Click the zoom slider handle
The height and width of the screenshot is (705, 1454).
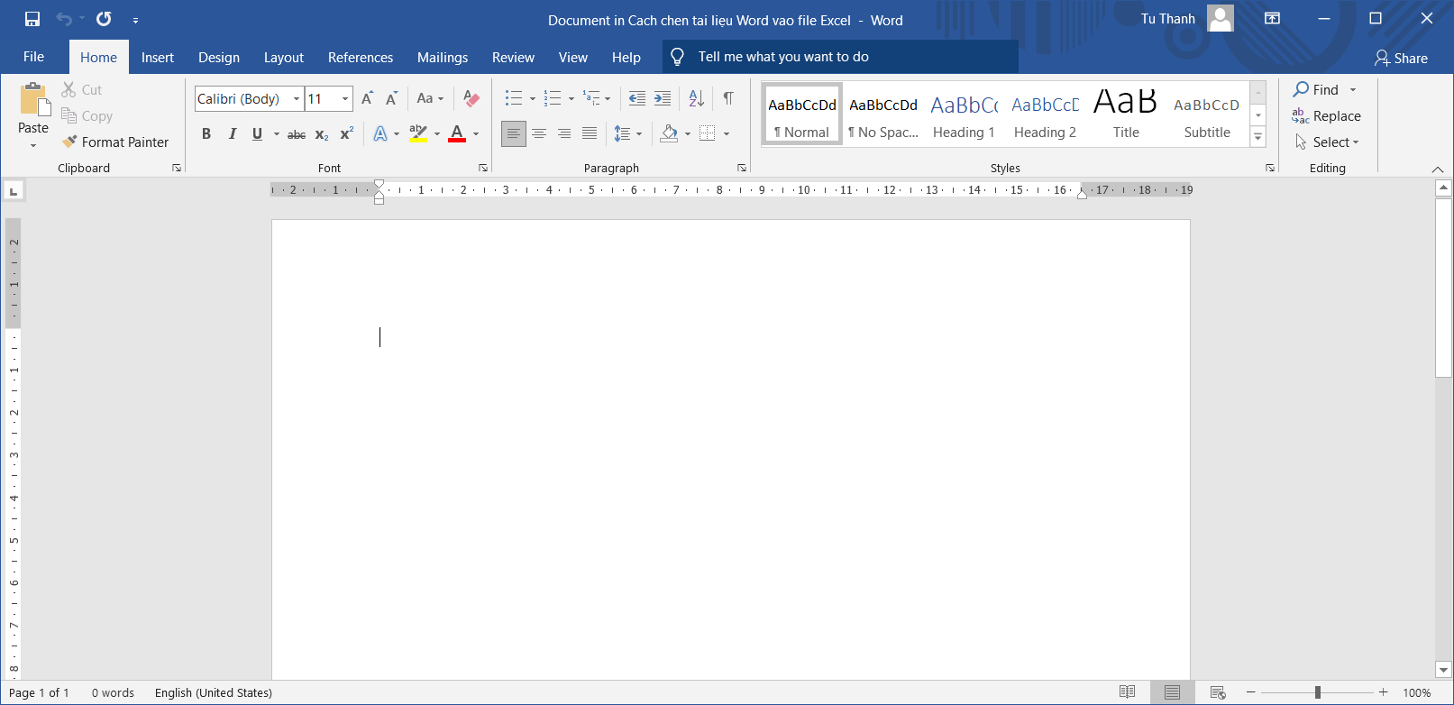1317,692
